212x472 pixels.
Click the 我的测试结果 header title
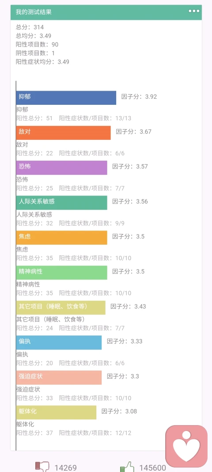34,12
